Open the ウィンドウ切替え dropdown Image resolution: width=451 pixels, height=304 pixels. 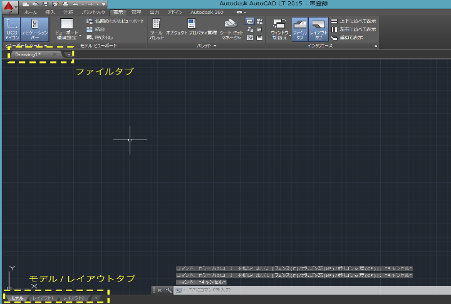(280, 29)
